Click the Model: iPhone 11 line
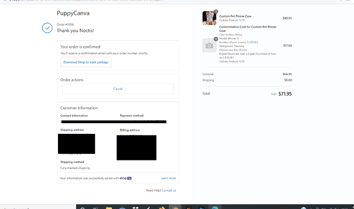The image size is (354, 209). 229,38
